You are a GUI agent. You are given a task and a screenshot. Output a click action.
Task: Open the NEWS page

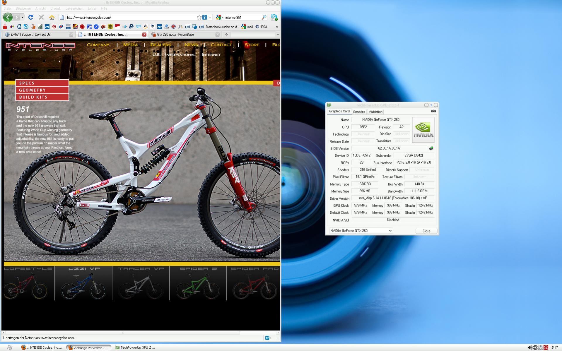(191, 45)
